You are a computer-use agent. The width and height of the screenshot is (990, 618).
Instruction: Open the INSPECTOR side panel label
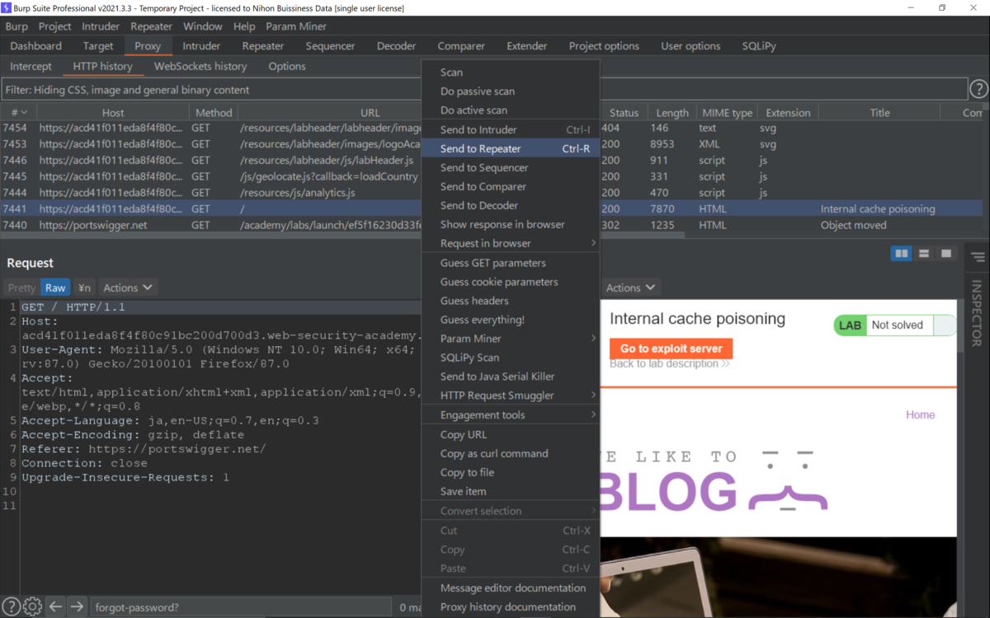tap(978, 313)
